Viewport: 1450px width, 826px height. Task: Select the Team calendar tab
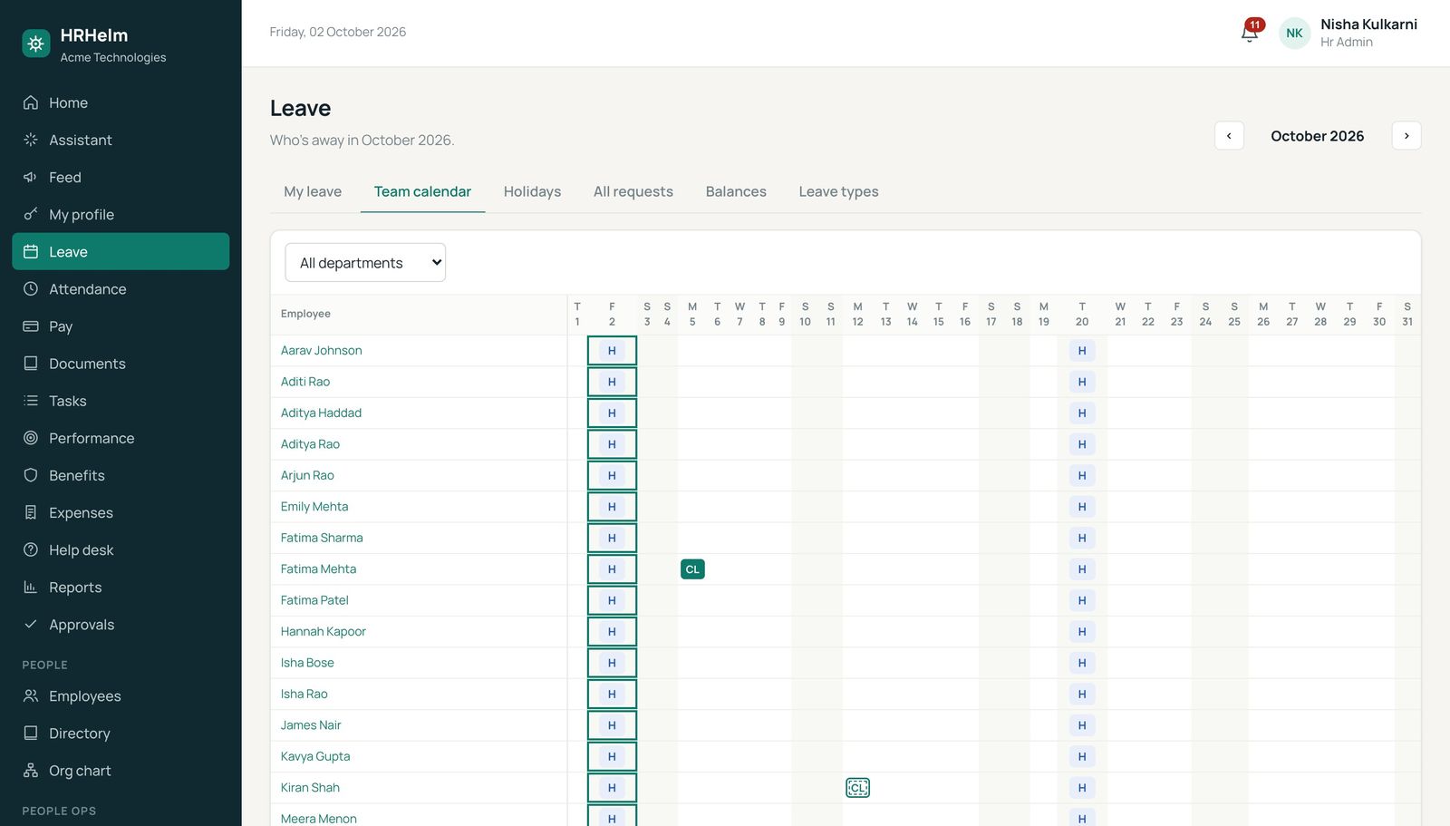tap(422, 191)
